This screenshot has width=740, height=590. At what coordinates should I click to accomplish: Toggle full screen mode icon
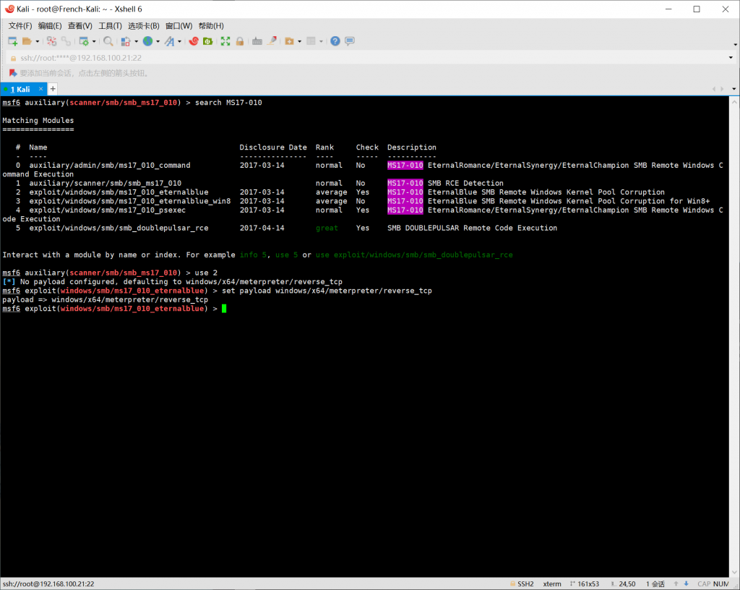click(x=225, y=41)
